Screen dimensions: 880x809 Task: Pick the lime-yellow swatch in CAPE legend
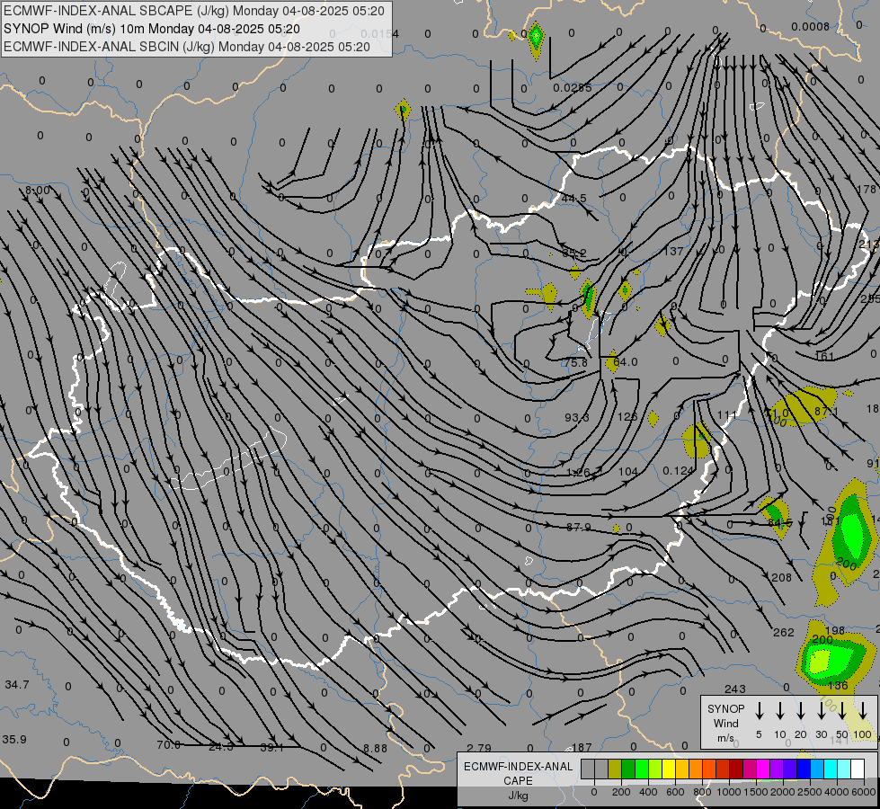click(x=655, y=769)
